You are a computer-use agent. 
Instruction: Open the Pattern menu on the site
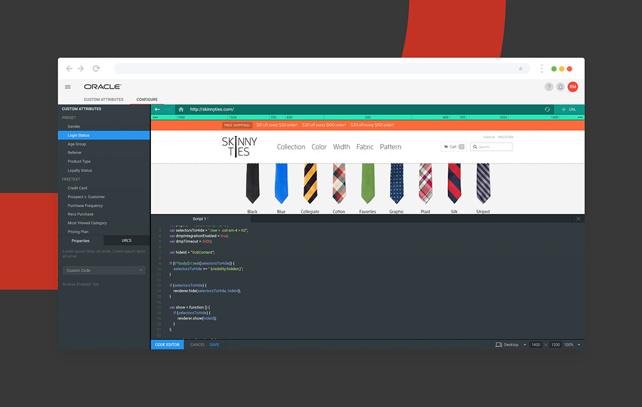[x=391, y=147]
